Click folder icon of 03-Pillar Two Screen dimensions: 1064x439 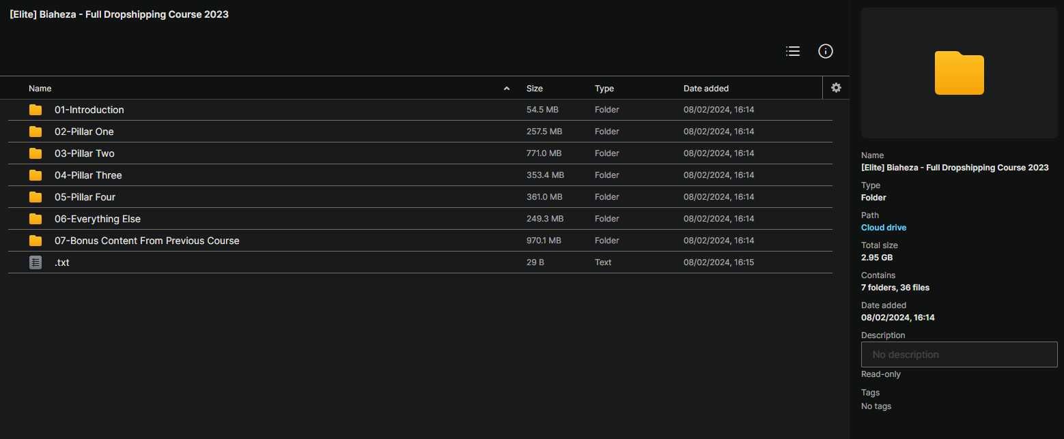36,153
